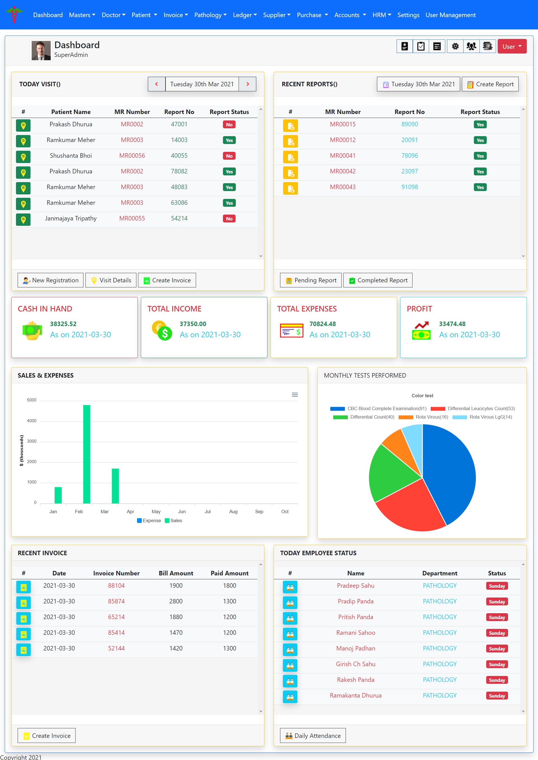Click the settings gear icon in header

pos(455,47)
